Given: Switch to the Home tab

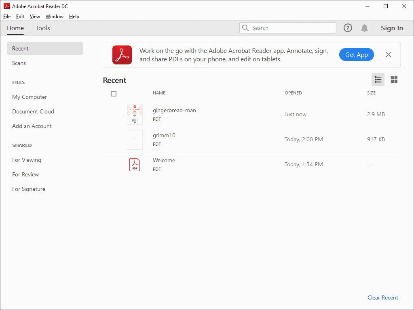Looking at the screenshot, I should point(15,28).
